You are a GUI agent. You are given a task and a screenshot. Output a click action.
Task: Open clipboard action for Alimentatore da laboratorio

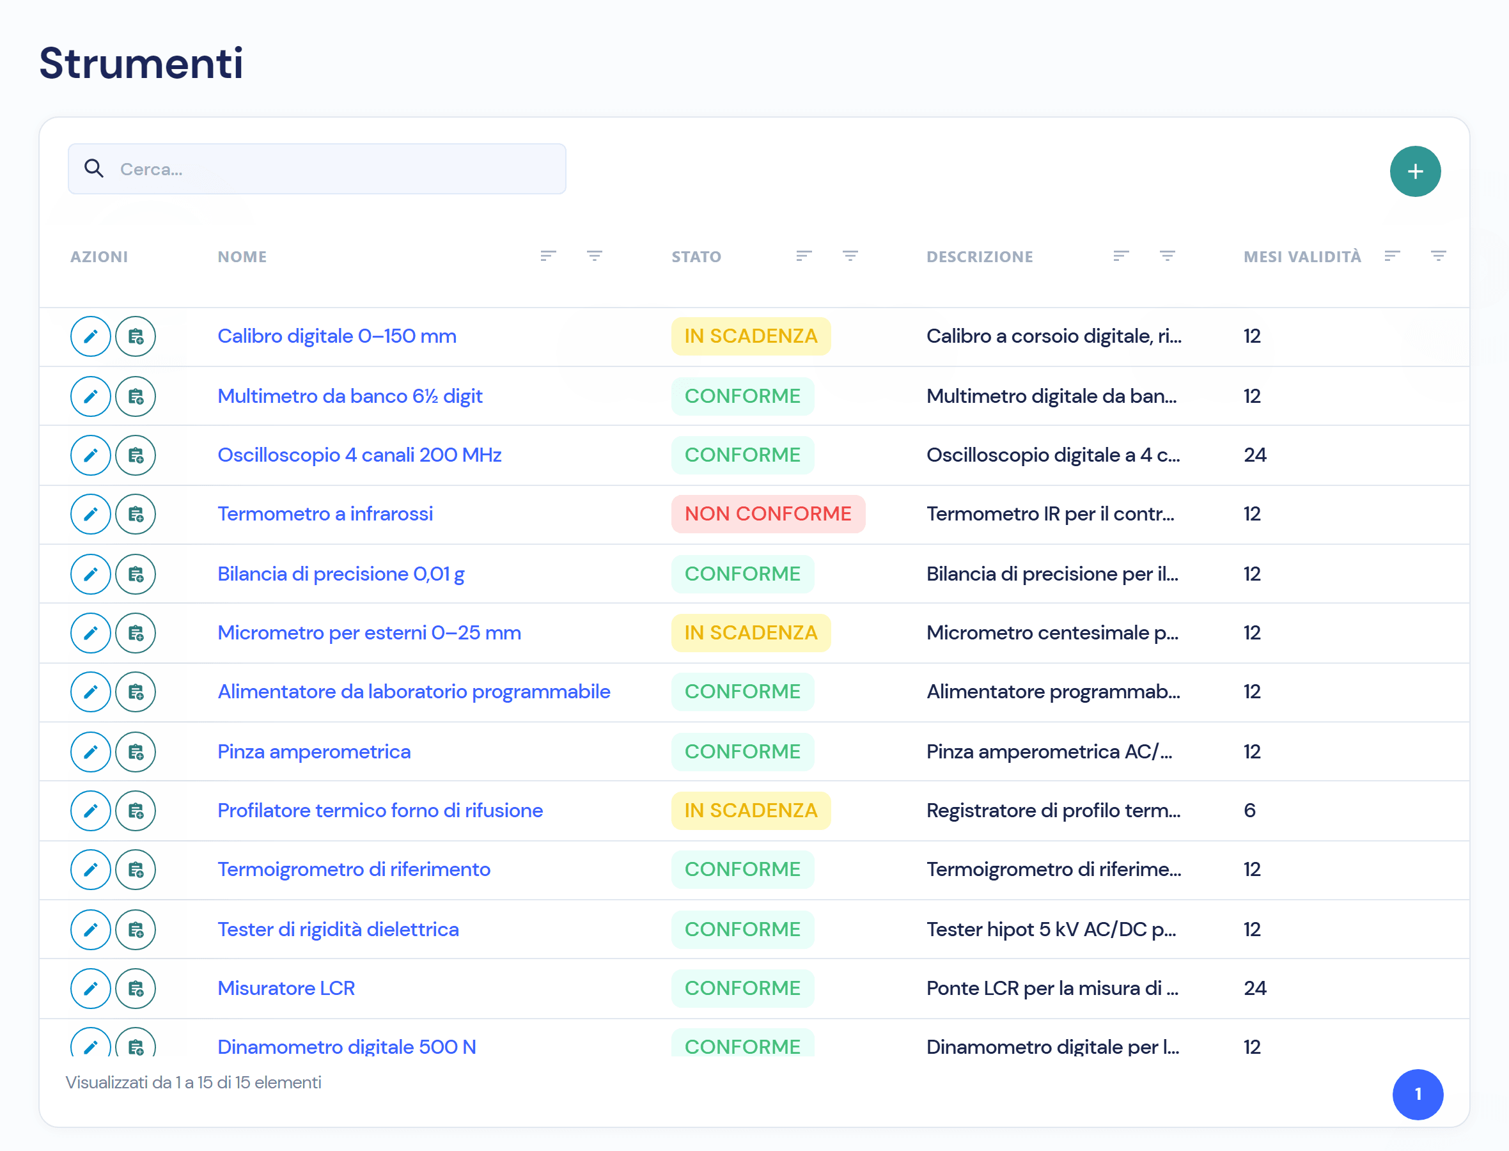(x=136, y=691)
